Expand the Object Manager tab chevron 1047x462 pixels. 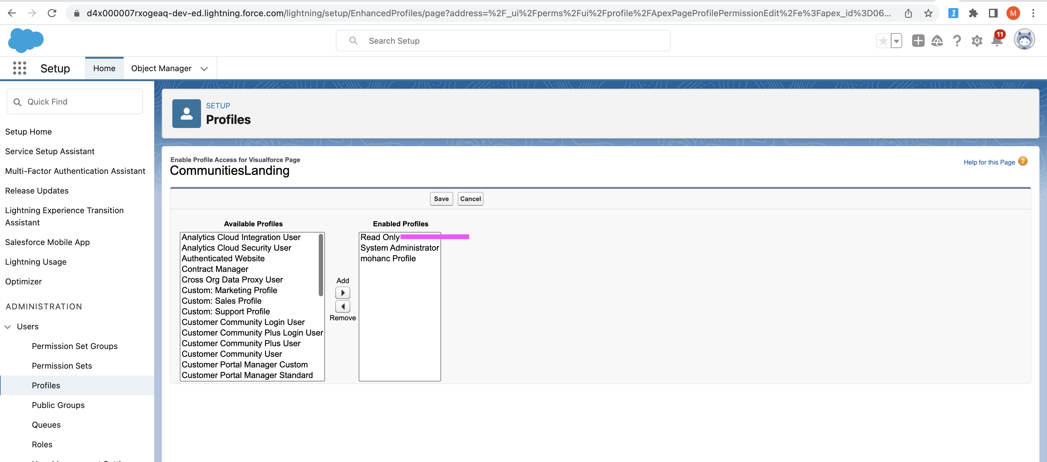(204, 69)
